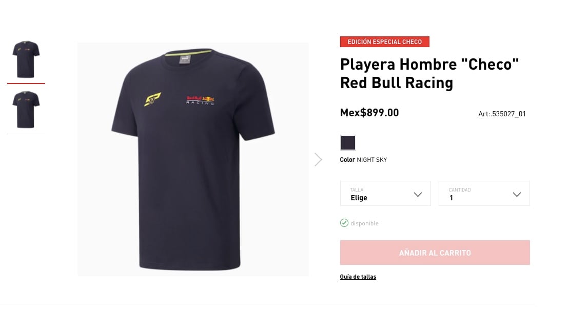
Task: Click the Red Bull Racing logo on shirt
Action: [x=200, y=100]
